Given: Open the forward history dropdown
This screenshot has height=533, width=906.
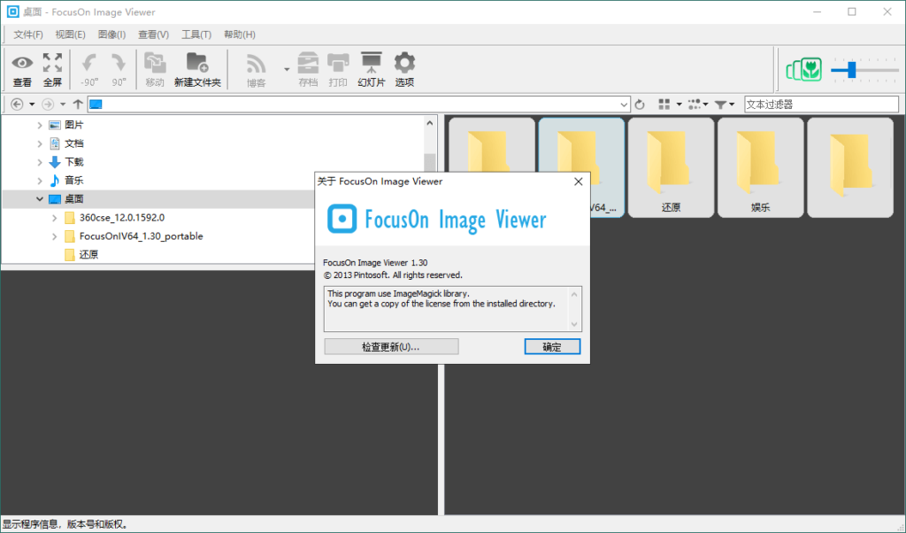Looking at the screenshot, I should 63,104.
